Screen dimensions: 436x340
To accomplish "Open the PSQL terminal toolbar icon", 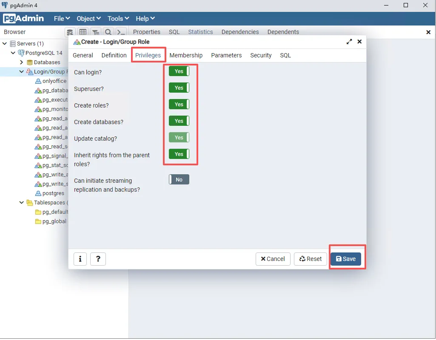I will [121, 32].
